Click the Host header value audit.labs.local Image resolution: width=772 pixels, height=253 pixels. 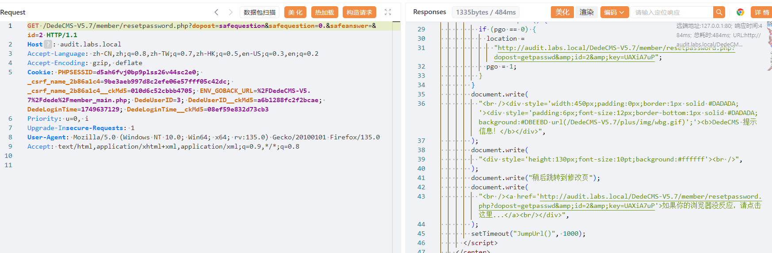[x=91, y=44]
